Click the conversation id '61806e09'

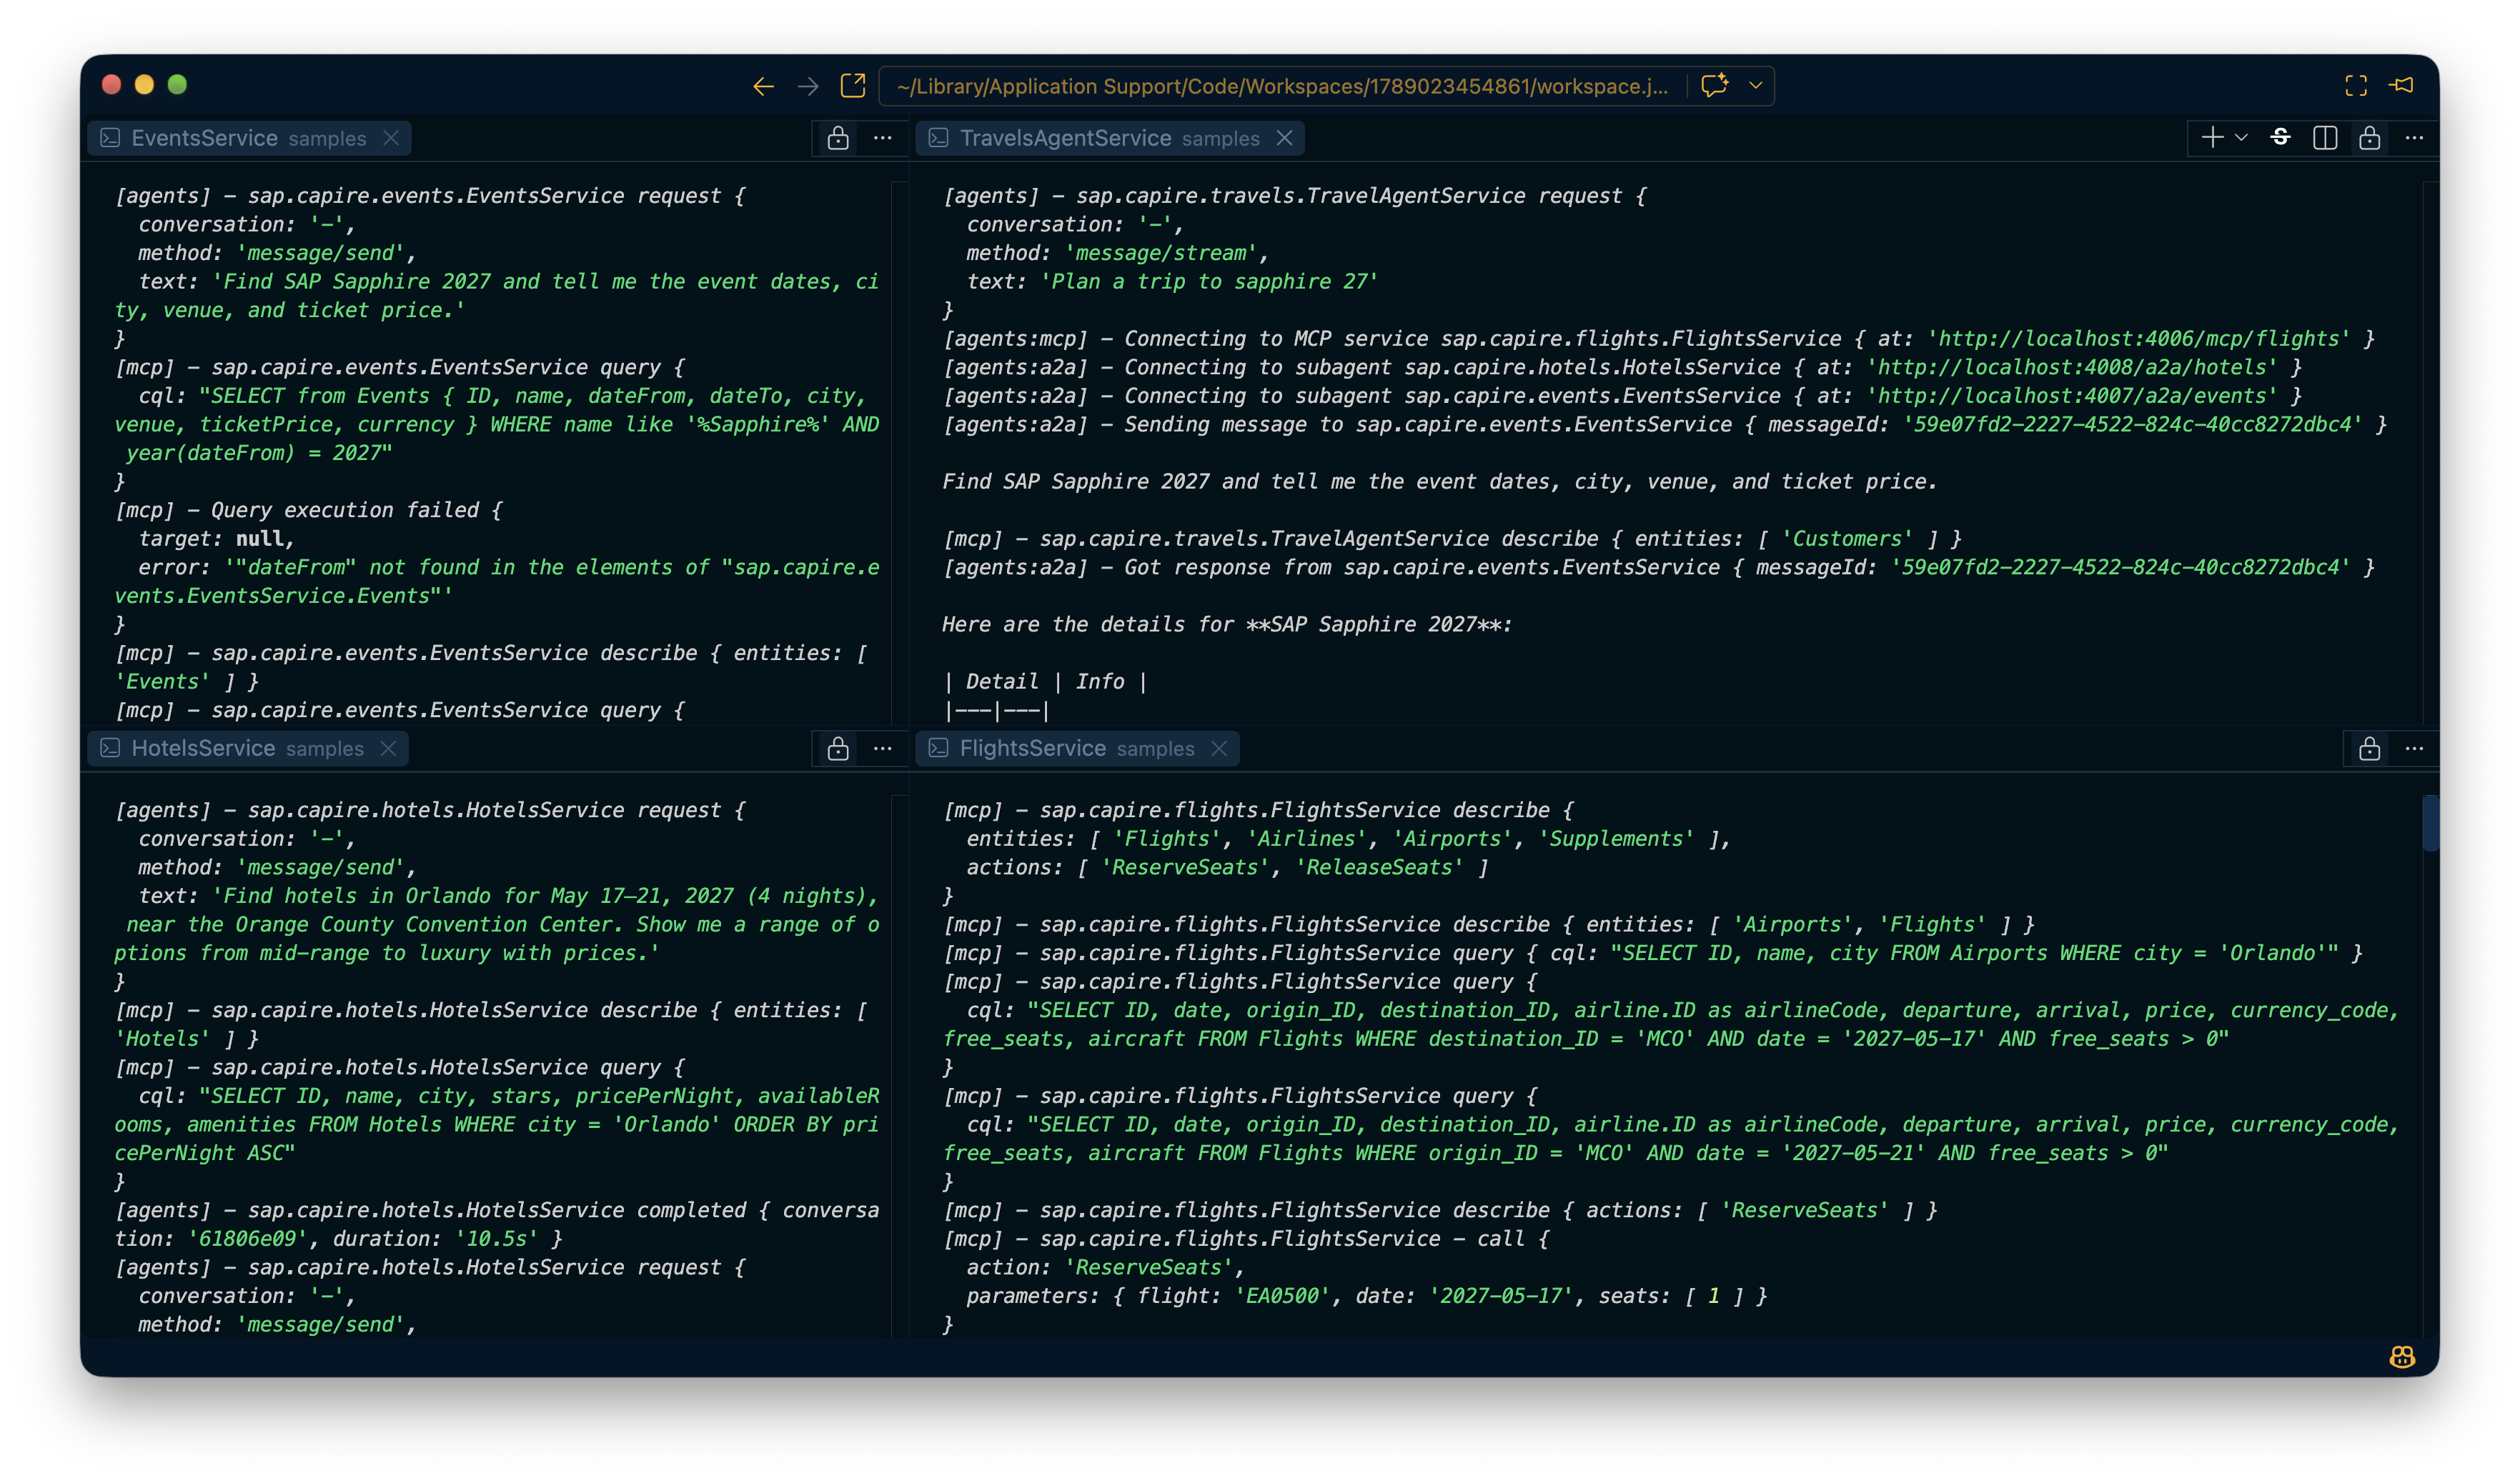click(248, 1239)
